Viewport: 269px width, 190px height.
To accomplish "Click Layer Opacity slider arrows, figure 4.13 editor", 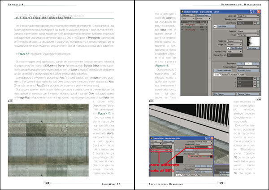I will click(208, 147).
